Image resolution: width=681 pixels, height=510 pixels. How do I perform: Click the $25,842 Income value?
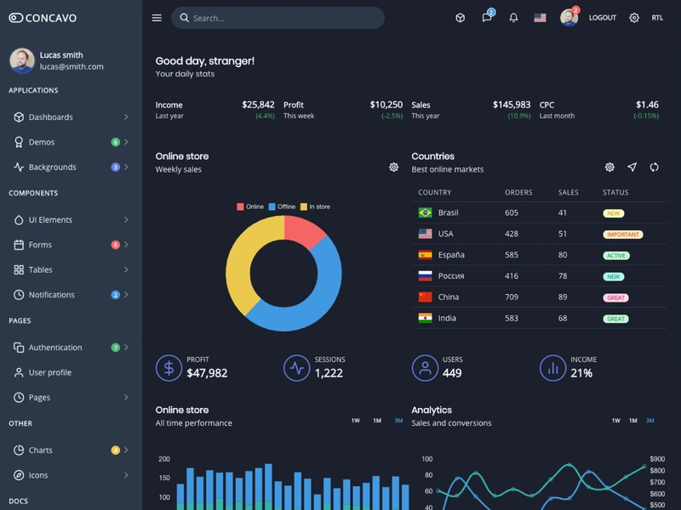point(258,105)
